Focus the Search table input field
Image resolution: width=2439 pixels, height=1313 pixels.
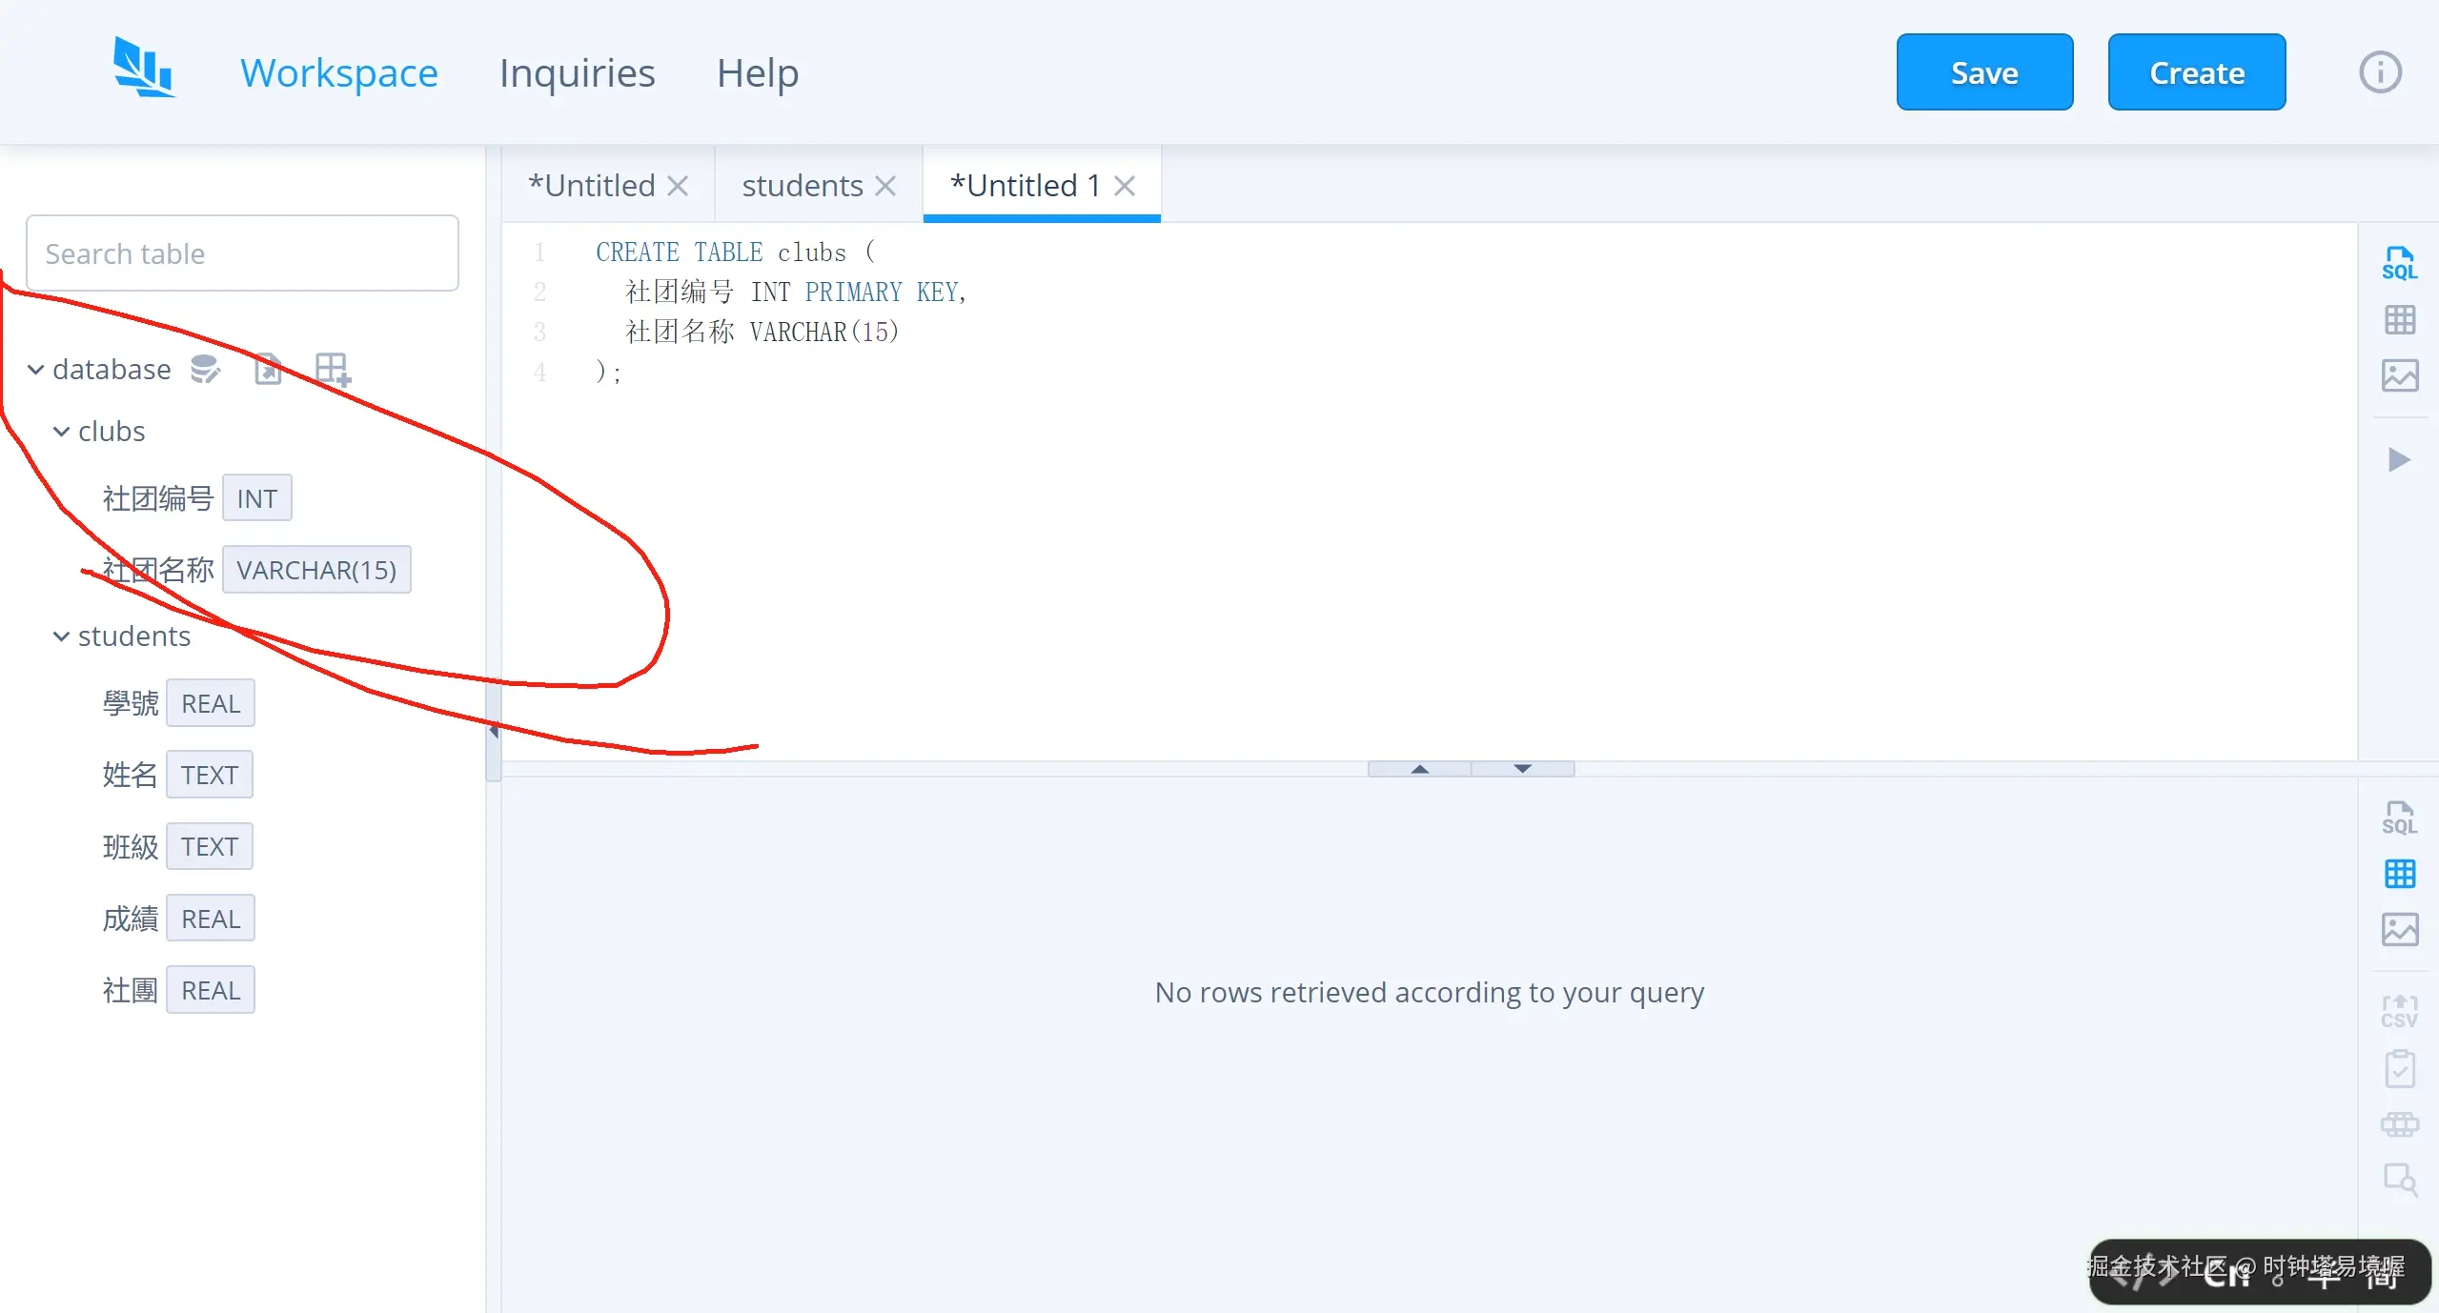tap(242, 253)
